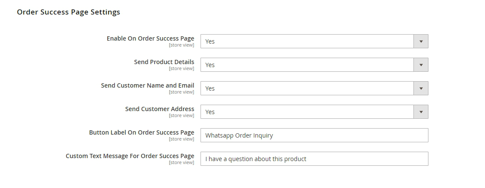The height and width of the screenshot is (188, 485).
Task: Click the Send Product Details dropdown arrow
Action: (421, 65)
